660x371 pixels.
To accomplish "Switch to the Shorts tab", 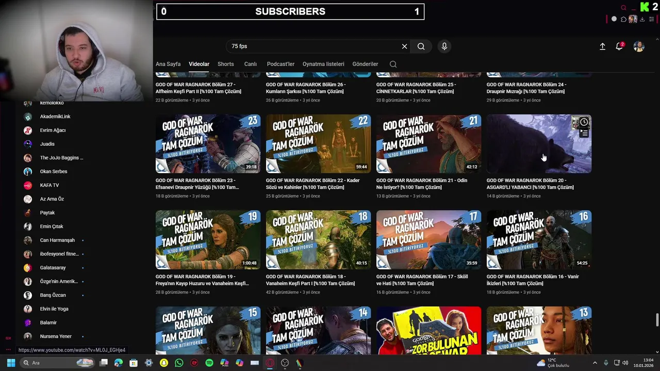I will click(226, 64).
